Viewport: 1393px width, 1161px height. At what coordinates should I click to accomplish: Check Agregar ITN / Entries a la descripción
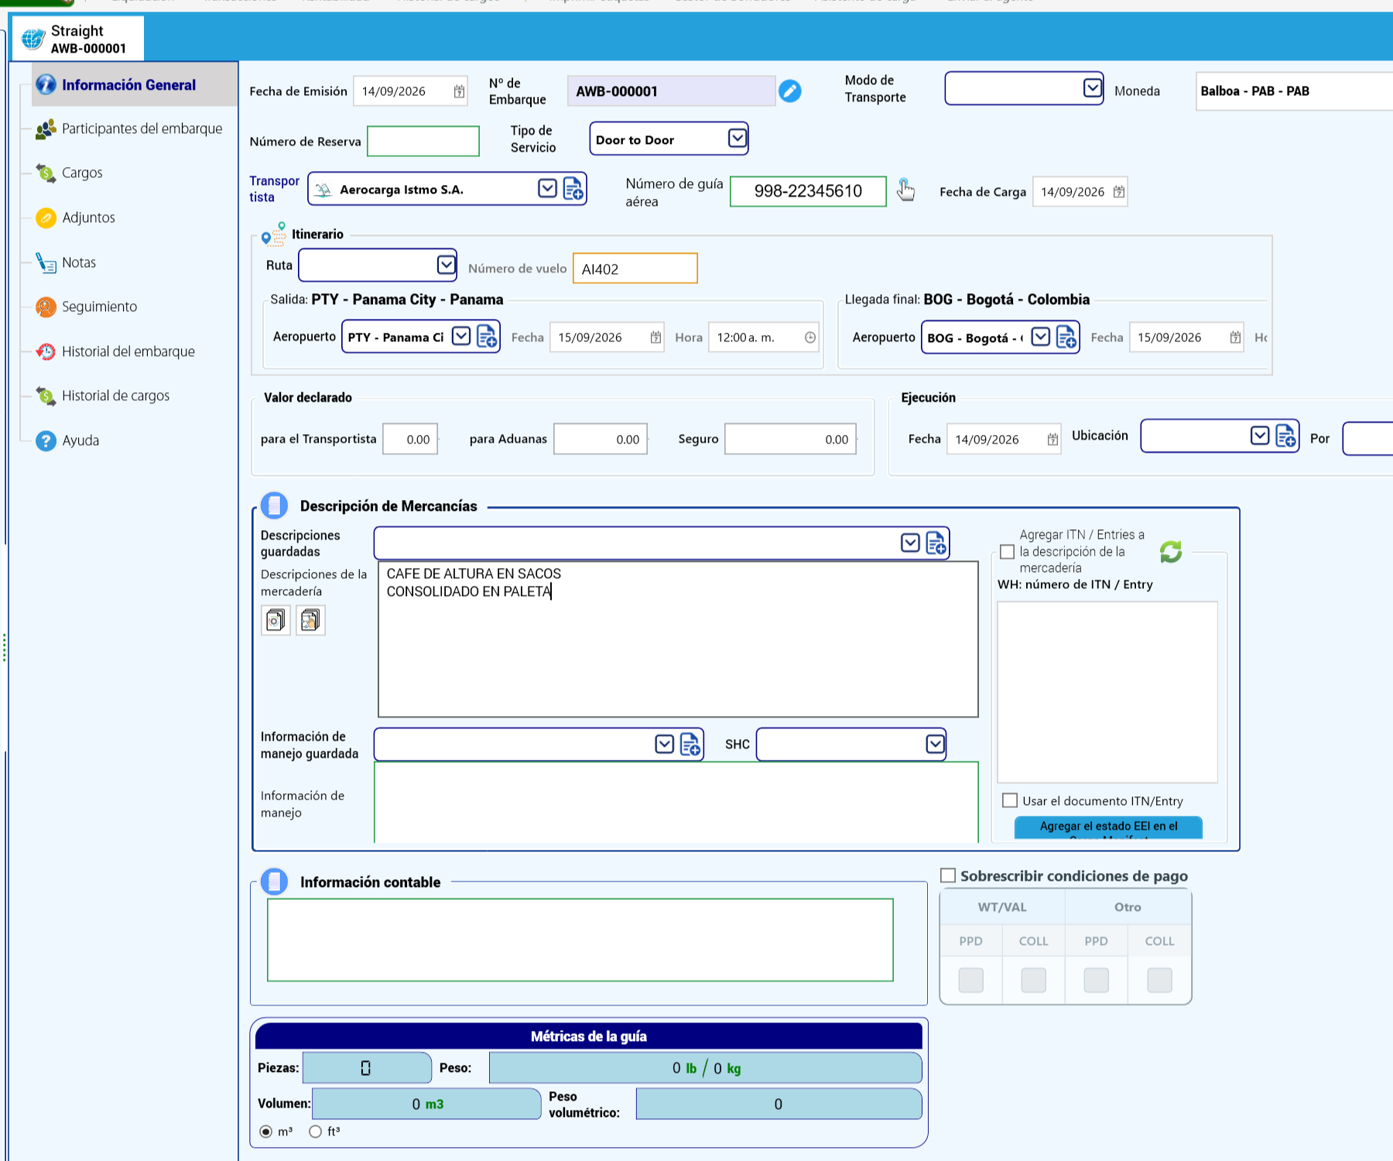(x=1007, y=552)
